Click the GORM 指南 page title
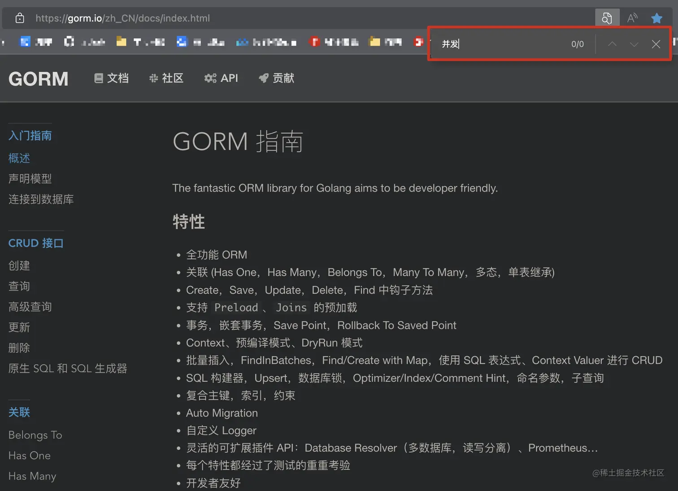678x491 pixels. click(x=238, y=141)
